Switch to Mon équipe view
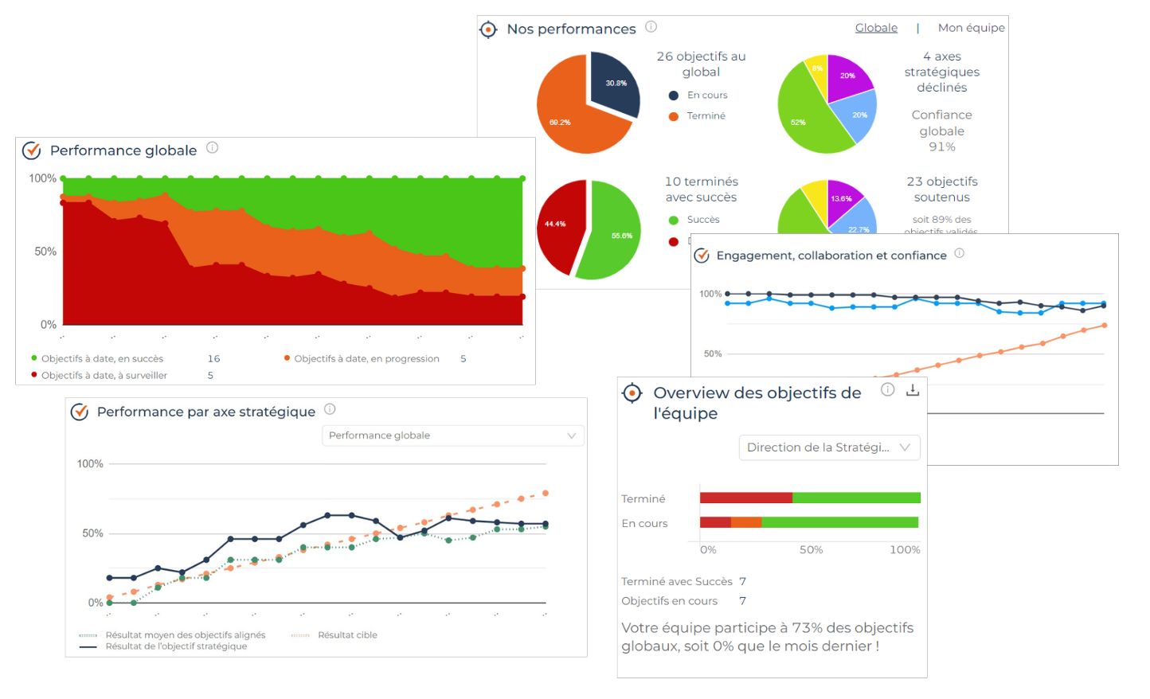1150x699 pixels. click(x=971, y=28)
